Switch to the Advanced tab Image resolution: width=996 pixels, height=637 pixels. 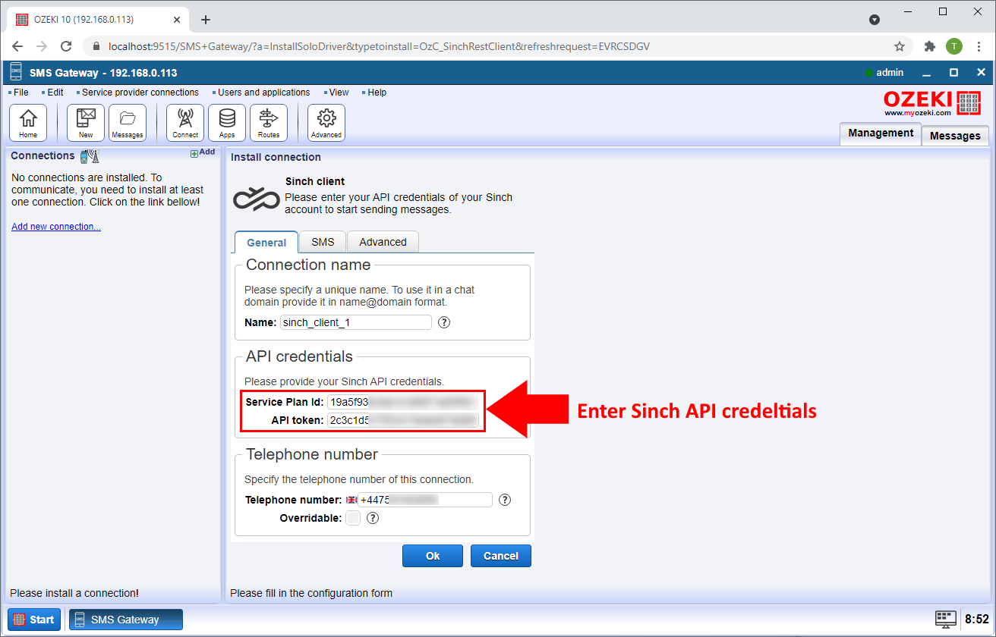coord(383,242)
